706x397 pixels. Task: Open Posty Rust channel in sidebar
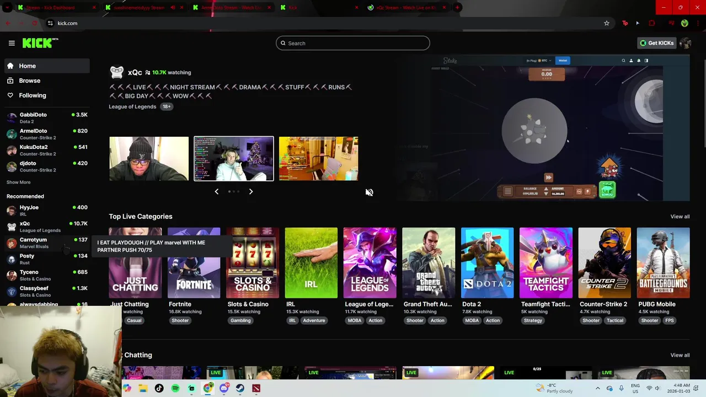click(x=47, y=259)
